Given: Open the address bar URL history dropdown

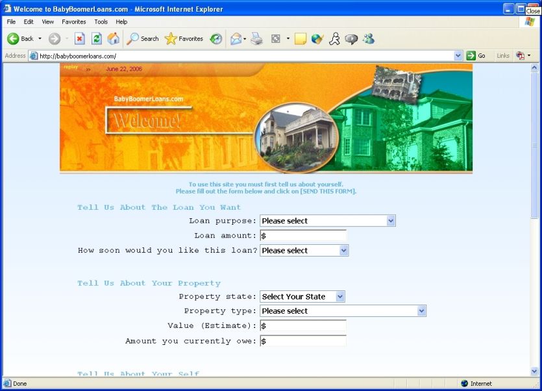Looking at the screenshot, I should coord(458,56).
